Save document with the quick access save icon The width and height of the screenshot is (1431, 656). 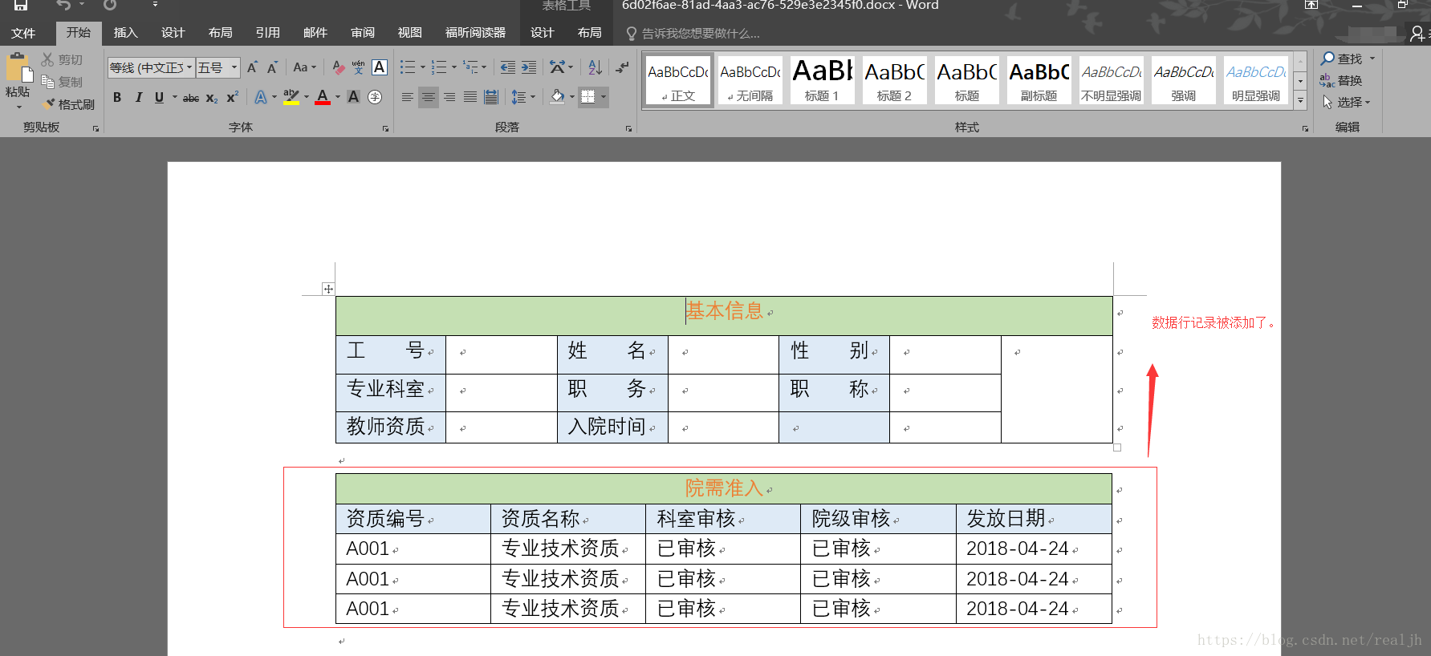click(x=20, y=5)
